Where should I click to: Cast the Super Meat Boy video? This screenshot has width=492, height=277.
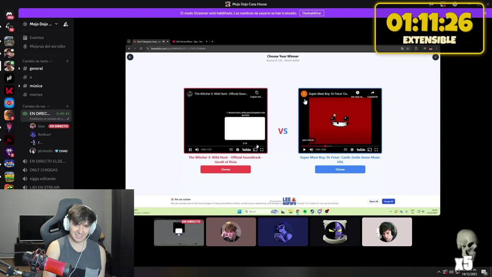(369, 150)
